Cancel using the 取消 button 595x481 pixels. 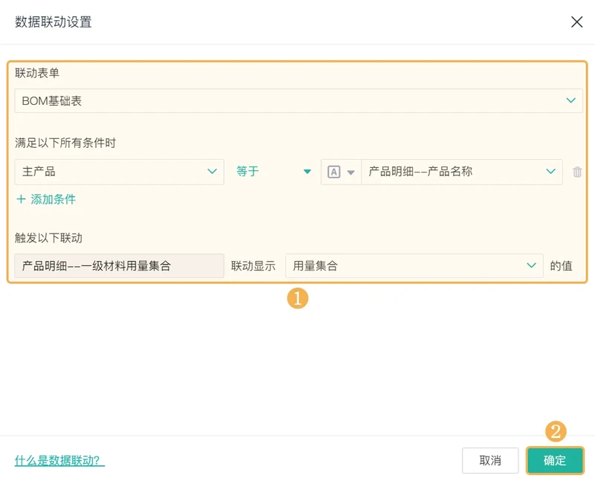(x=490, y=460)
